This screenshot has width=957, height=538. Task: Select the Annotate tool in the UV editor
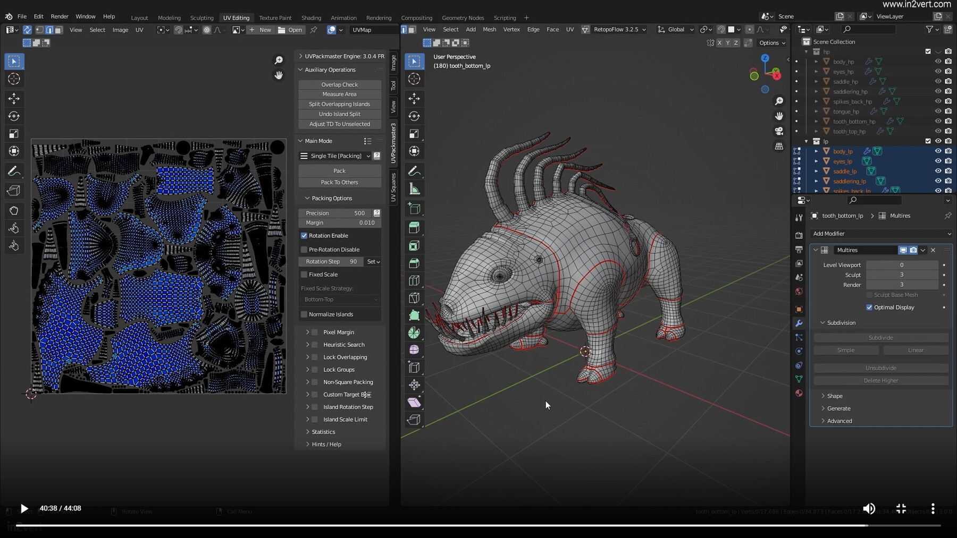point(14,171)
